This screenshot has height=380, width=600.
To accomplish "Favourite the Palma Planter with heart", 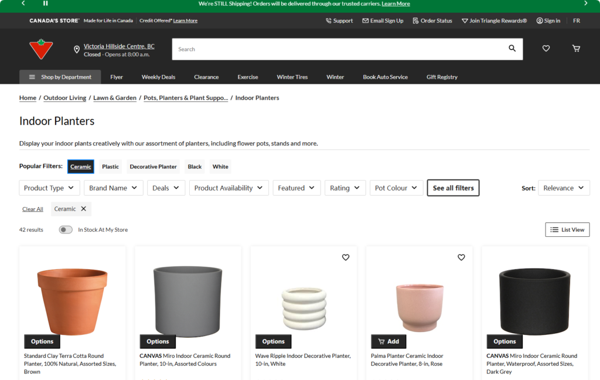I will point(461,257).
